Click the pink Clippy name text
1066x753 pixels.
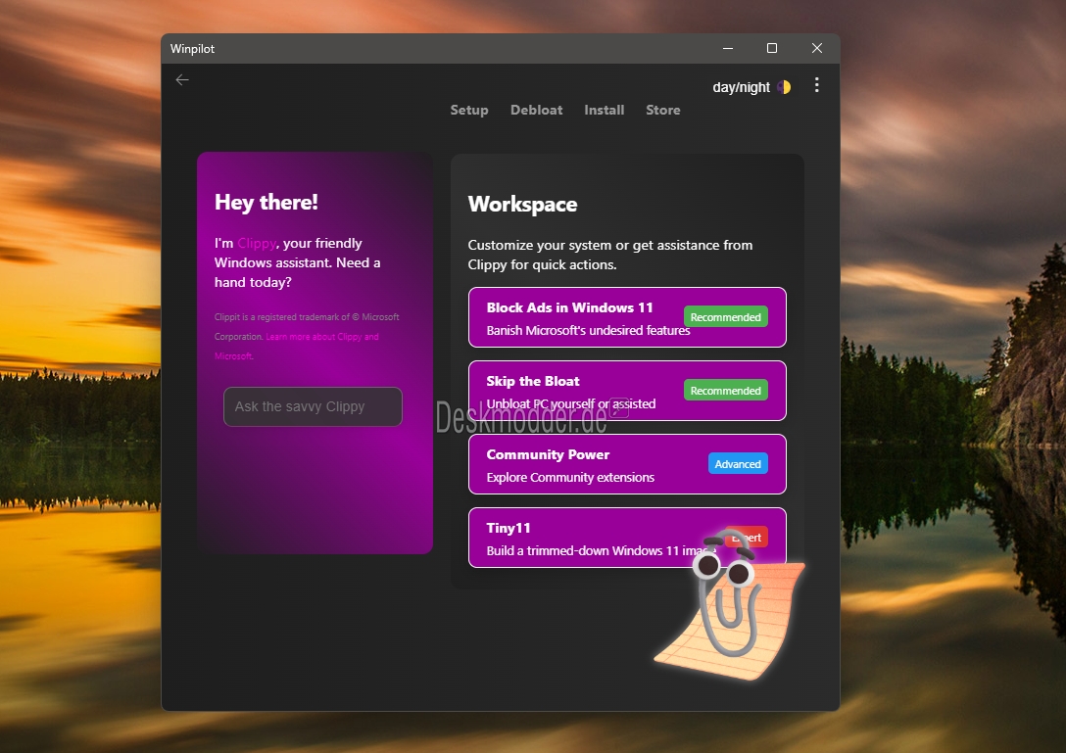click(x=257, y=243)
